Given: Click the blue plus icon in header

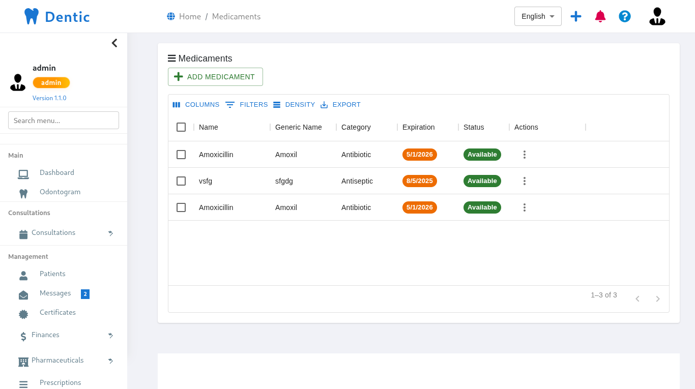Looking at the screenshot, I should click(x=576, y=16).
